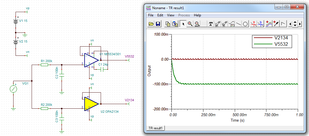The width and height of the screenshot is (309, 136).
Task: Open the Edit menu
Action: (x=160, y=15)
